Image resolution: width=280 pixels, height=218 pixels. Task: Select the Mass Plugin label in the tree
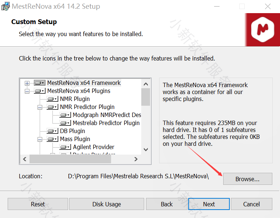pos(75,139)
